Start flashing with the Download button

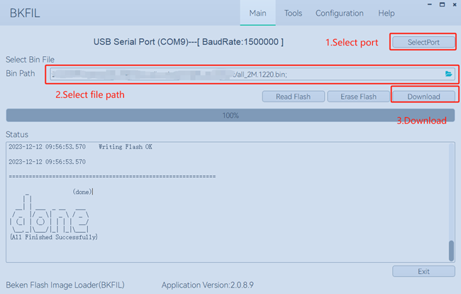pyautogui.click(x=423, y=97)
